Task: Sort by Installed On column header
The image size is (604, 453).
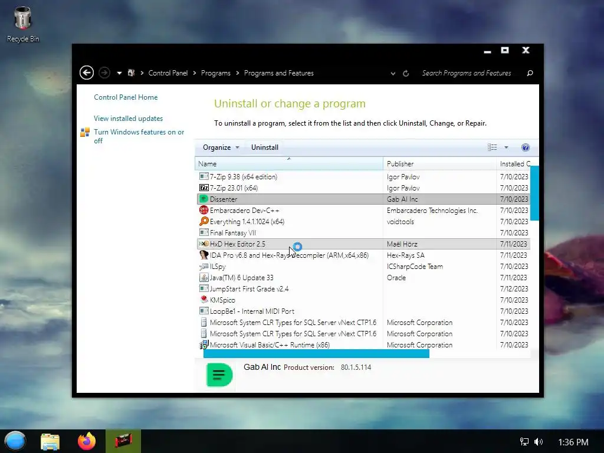Action: 514,164
